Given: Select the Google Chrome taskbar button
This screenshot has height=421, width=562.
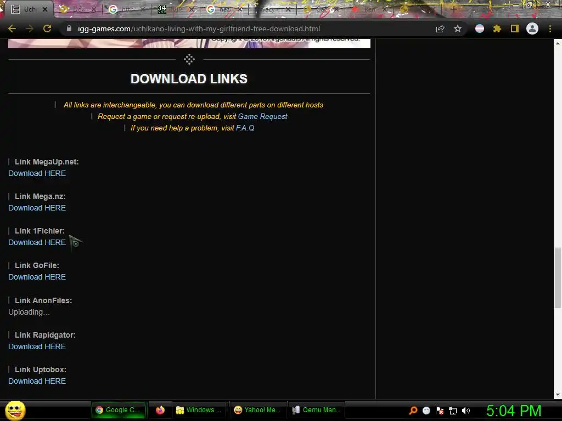Looking at the screenshot, I should (x=119, y=410).
